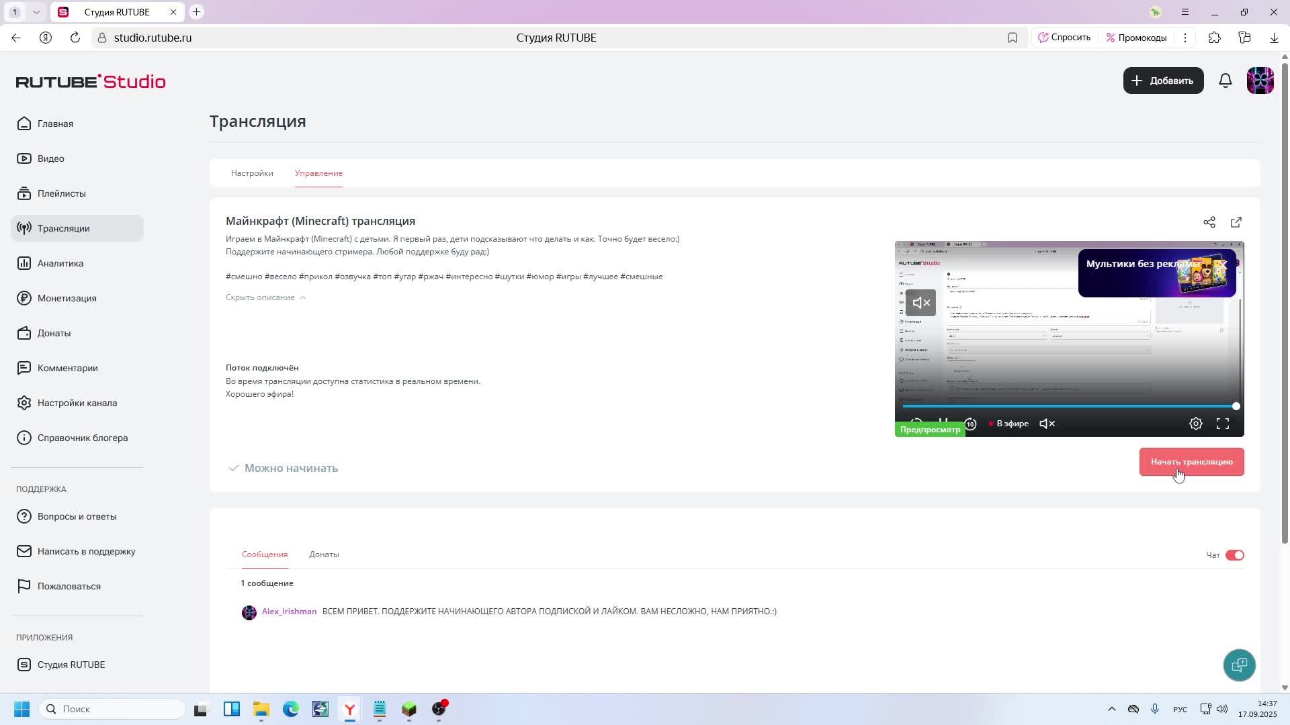
Task: Enter fullscreen in the preview player
Action: [1222, 424]
